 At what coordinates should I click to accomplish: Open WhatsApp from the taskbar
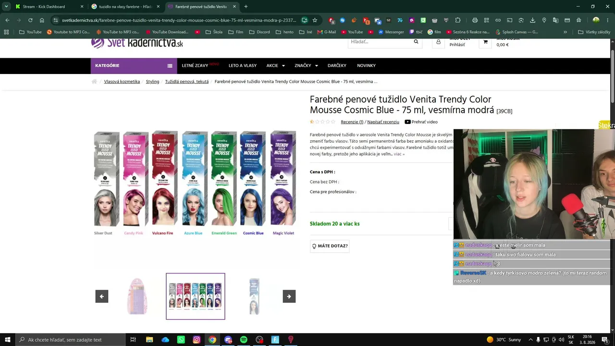tap(181, 340)
